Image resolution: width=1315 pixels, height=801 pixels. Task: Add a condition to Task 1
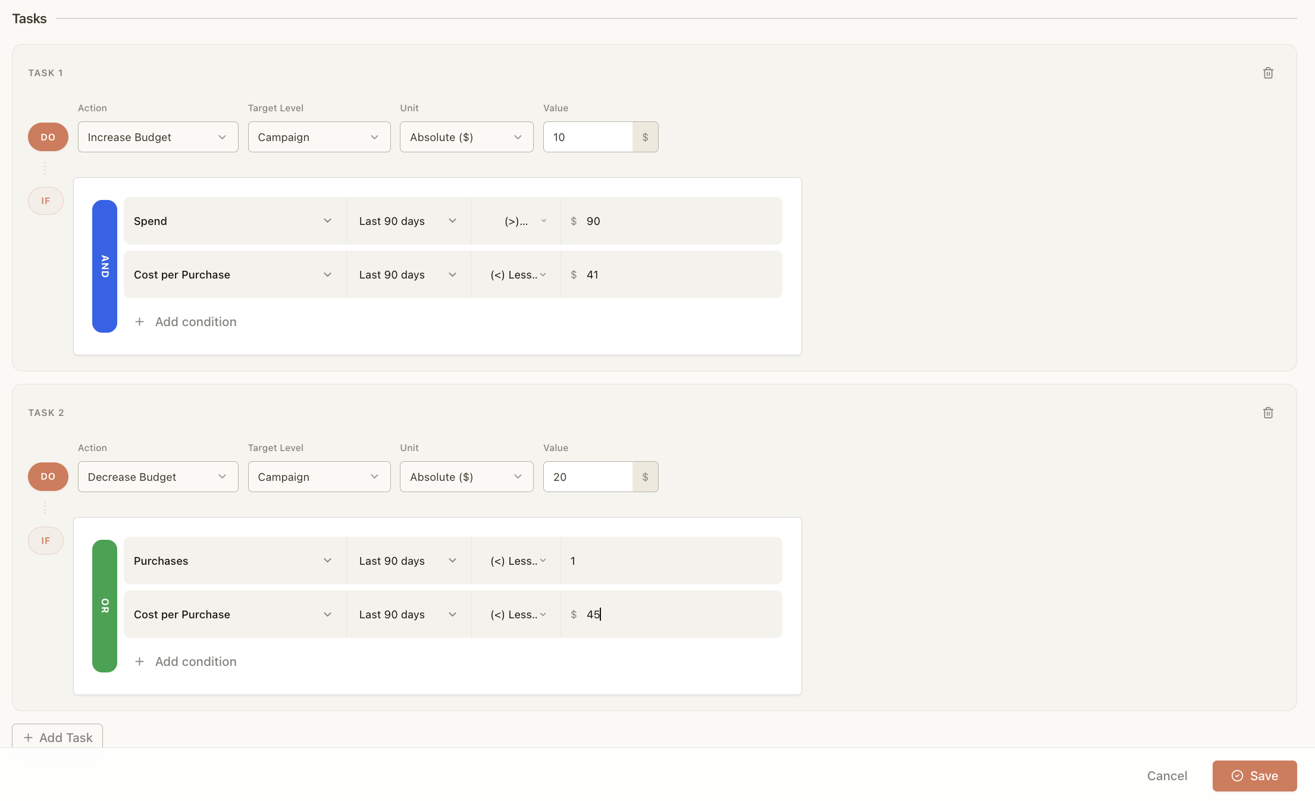185,321
